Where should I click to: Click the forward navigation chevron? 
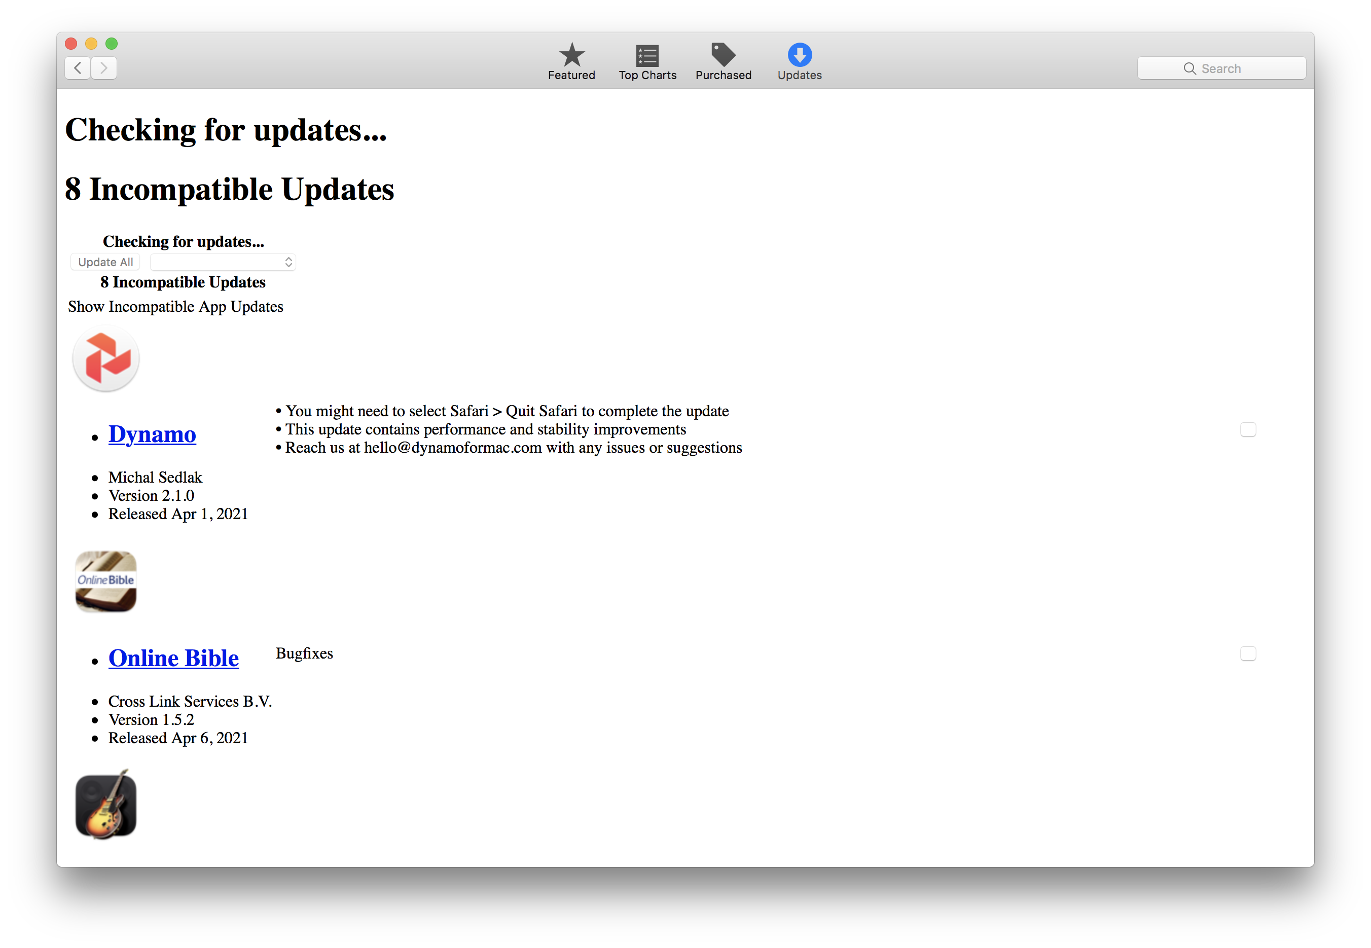pos(103,68)
